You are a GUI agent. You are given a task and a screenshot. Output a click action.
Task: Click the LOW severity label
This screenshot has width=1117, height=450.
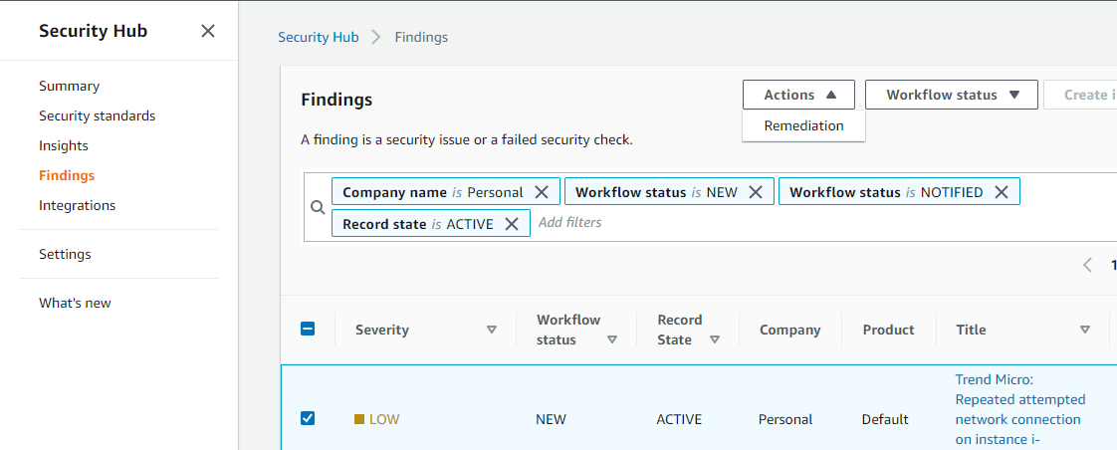384,419
